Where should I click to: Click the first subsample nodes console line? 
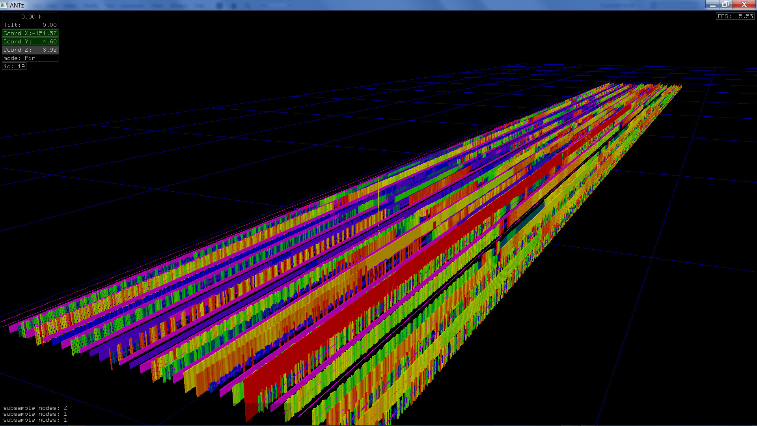pyautogui.click(x=35, y=408)
